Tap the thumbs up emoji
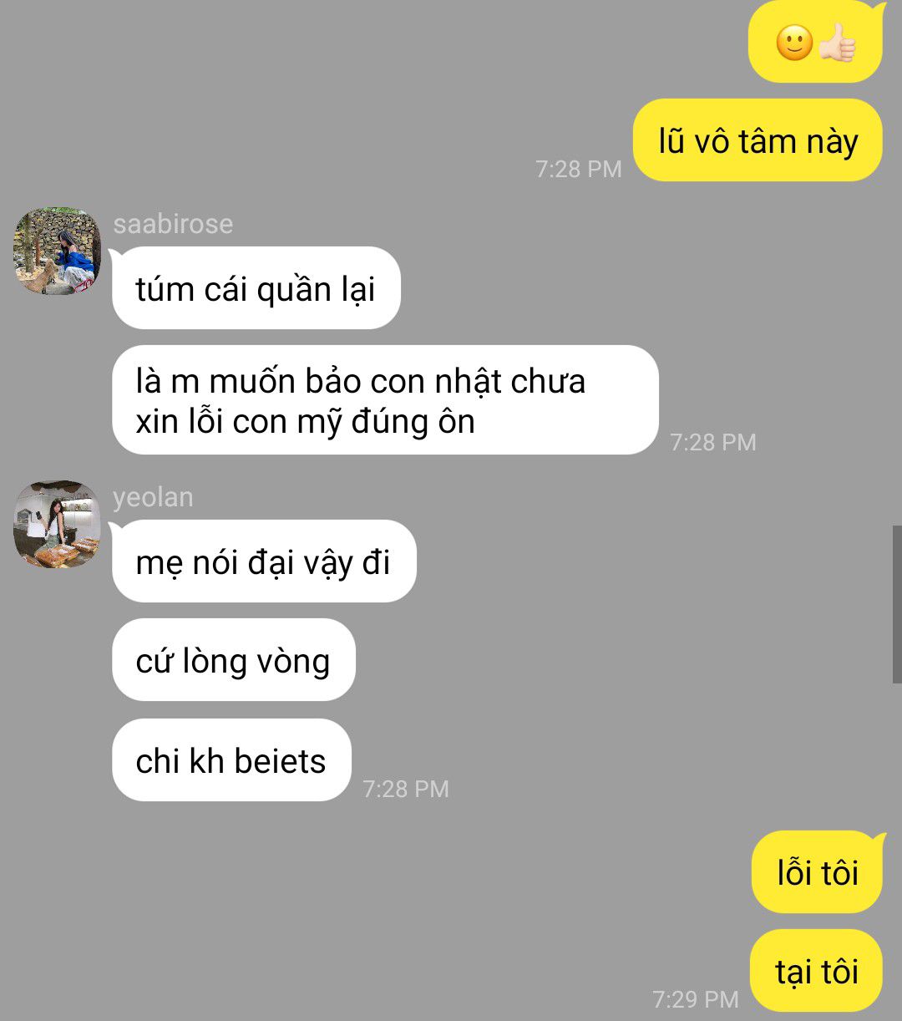This screenshot has width=902, height=1021. point(837,42)
